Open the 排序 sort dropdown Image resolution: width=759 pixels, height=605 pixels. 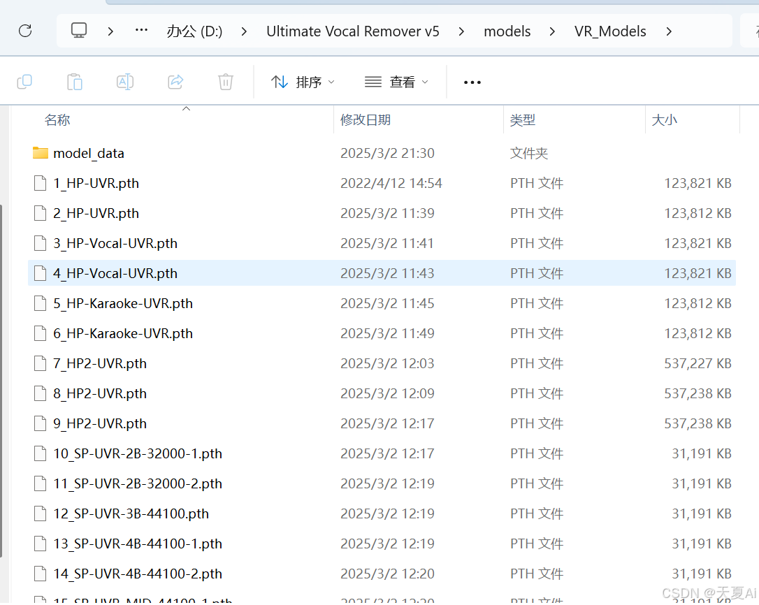point(303,82)
